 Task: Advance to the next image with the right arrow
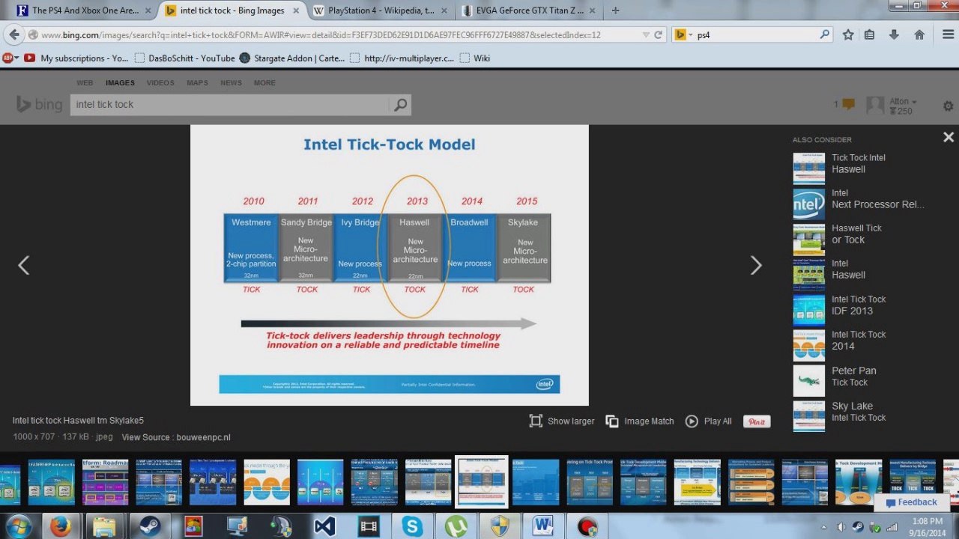click(x=756, y=265)
